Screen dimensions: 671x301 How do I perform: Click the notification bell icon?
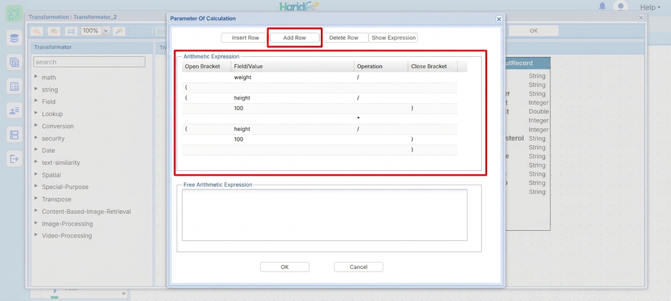click(603, 6)
